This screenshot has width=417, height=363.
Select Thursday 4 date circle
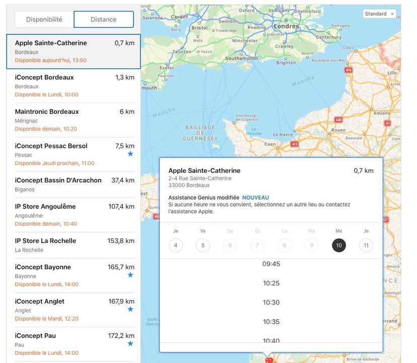(x=176, y=246)
